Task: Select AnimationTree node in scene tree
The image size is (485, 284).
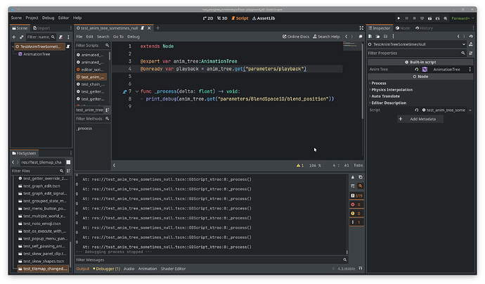Action: (x=37, y=54)
